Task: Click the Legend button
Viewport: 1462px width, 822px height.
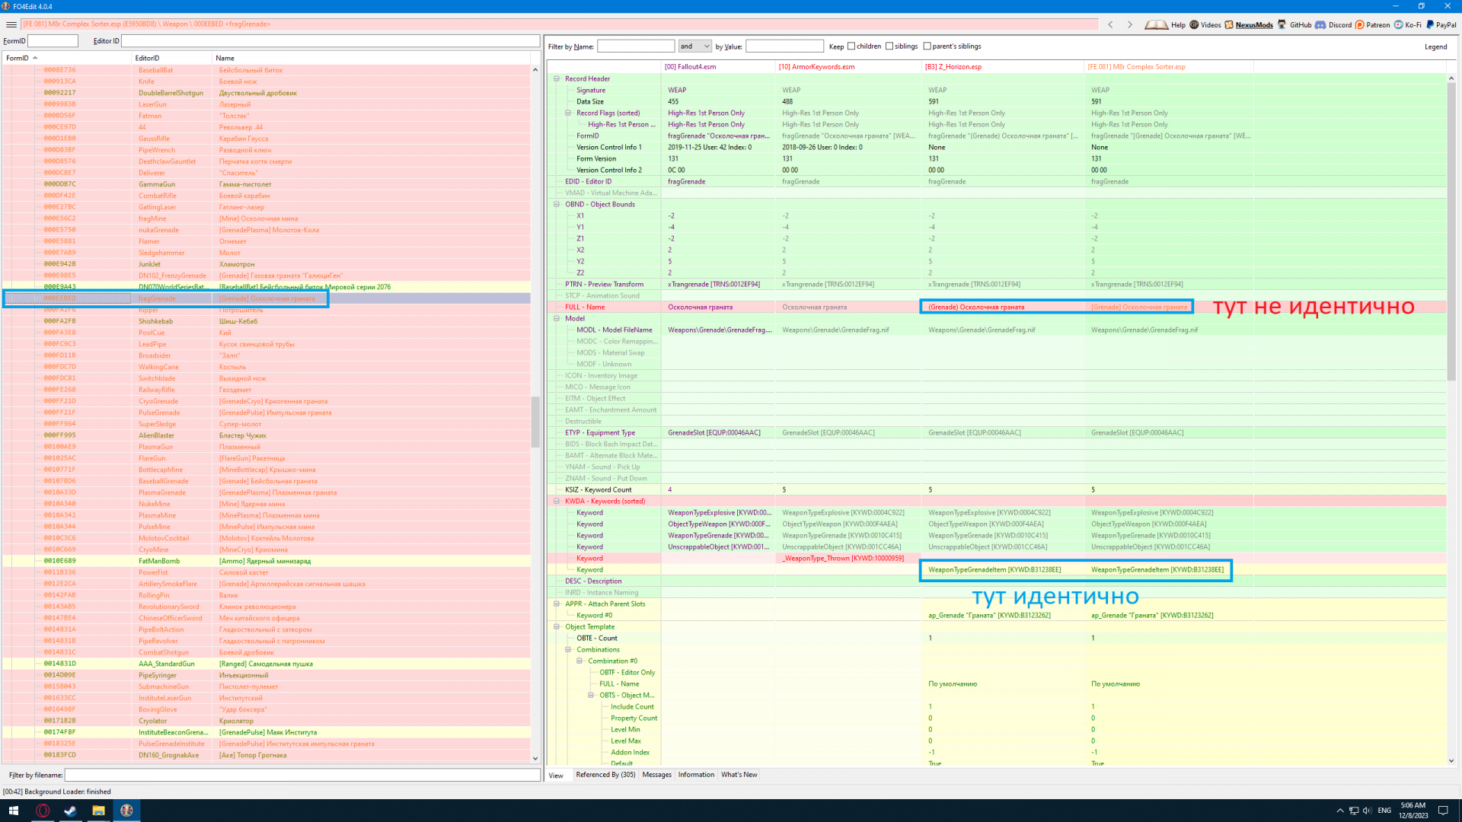Action: tap(1435, 46)
